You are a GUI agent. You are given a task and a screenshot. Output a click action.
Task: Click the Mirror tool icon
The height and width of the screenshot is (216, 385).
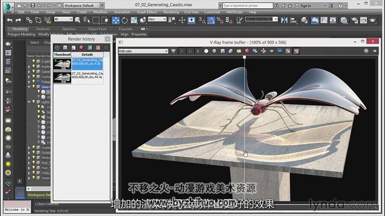tap(284, 20)
